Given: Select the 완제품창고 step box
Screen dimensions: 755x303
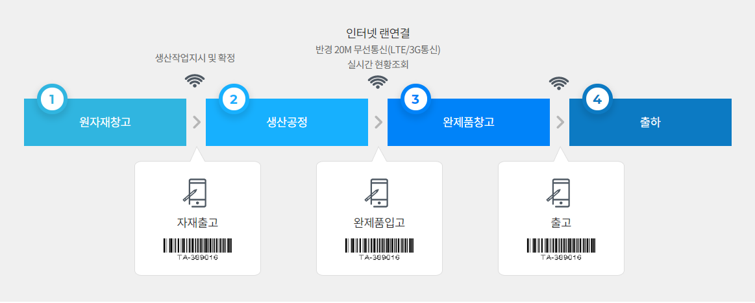Looking at the screenshot, I should click(x=469, y=122).
